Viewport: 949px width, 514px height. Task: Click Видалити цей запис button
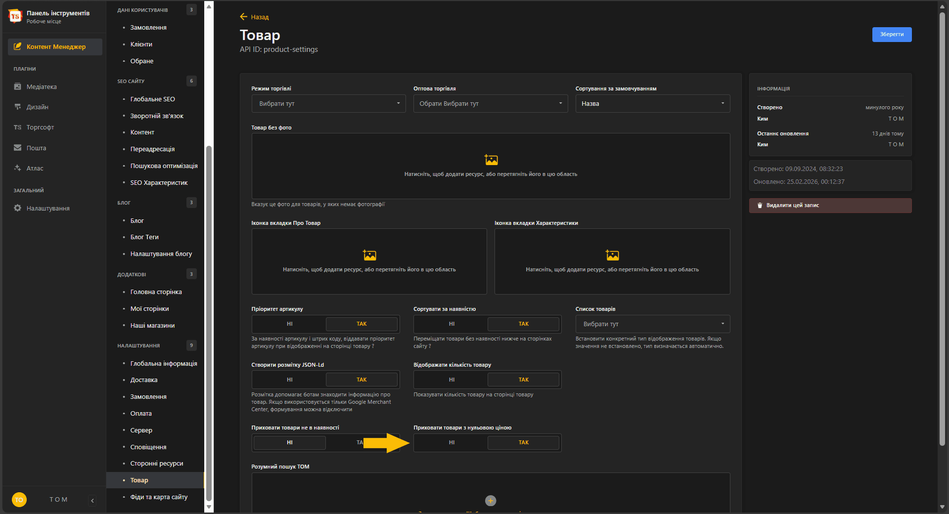(830, 206)
